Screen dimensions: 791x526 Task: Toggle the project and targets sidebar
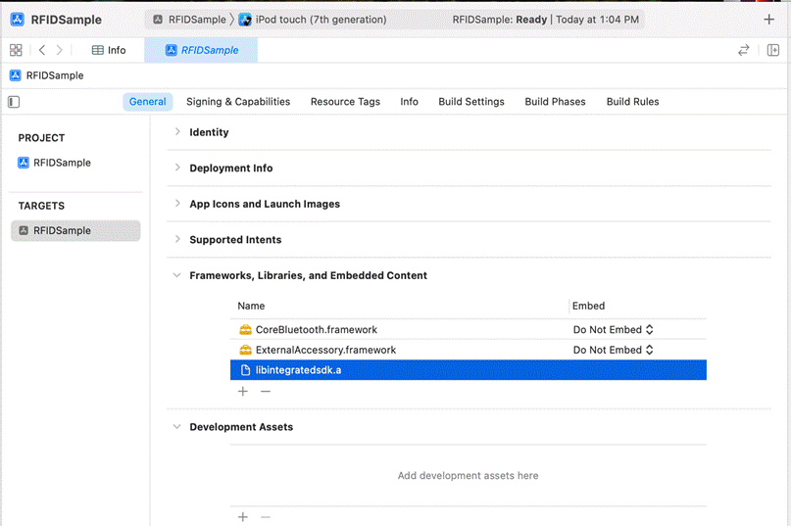[14, 102]
